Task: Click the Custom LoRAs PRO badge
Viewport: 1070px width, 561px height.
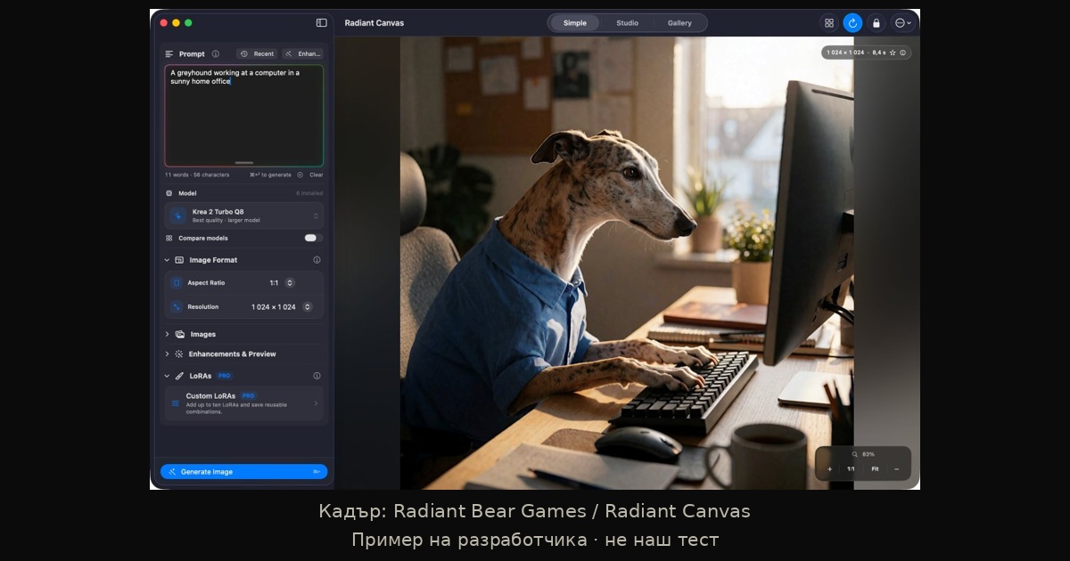Action: tap(248, 395)
